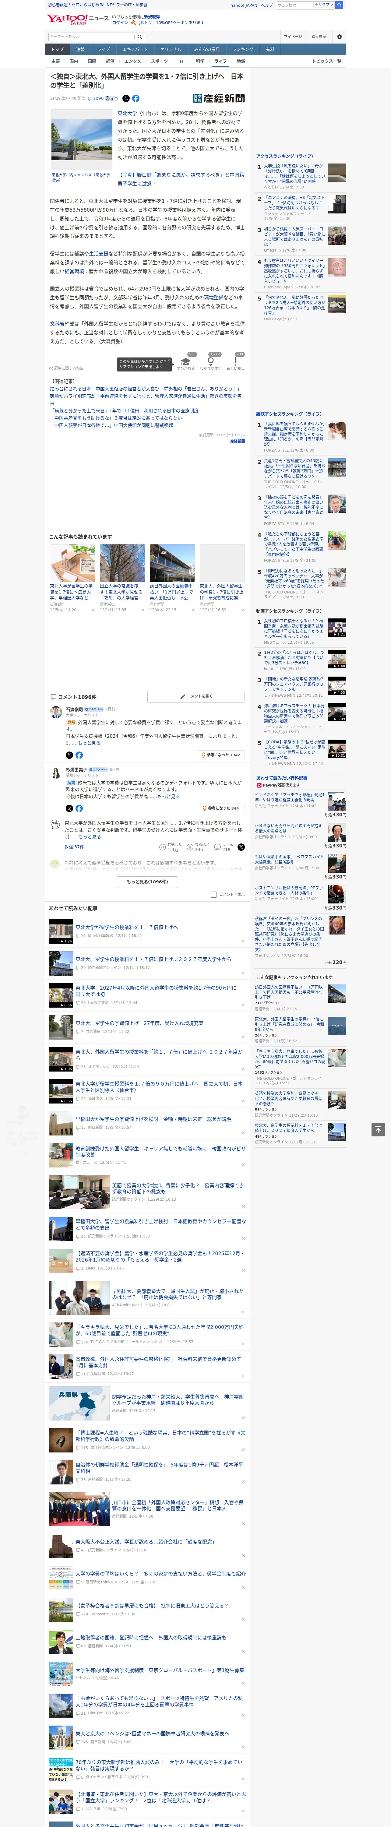This screenshot has width=391, height=1827.
Task: Share the article on Facebook
Action: pyautogui.click(x=136, y=99)
